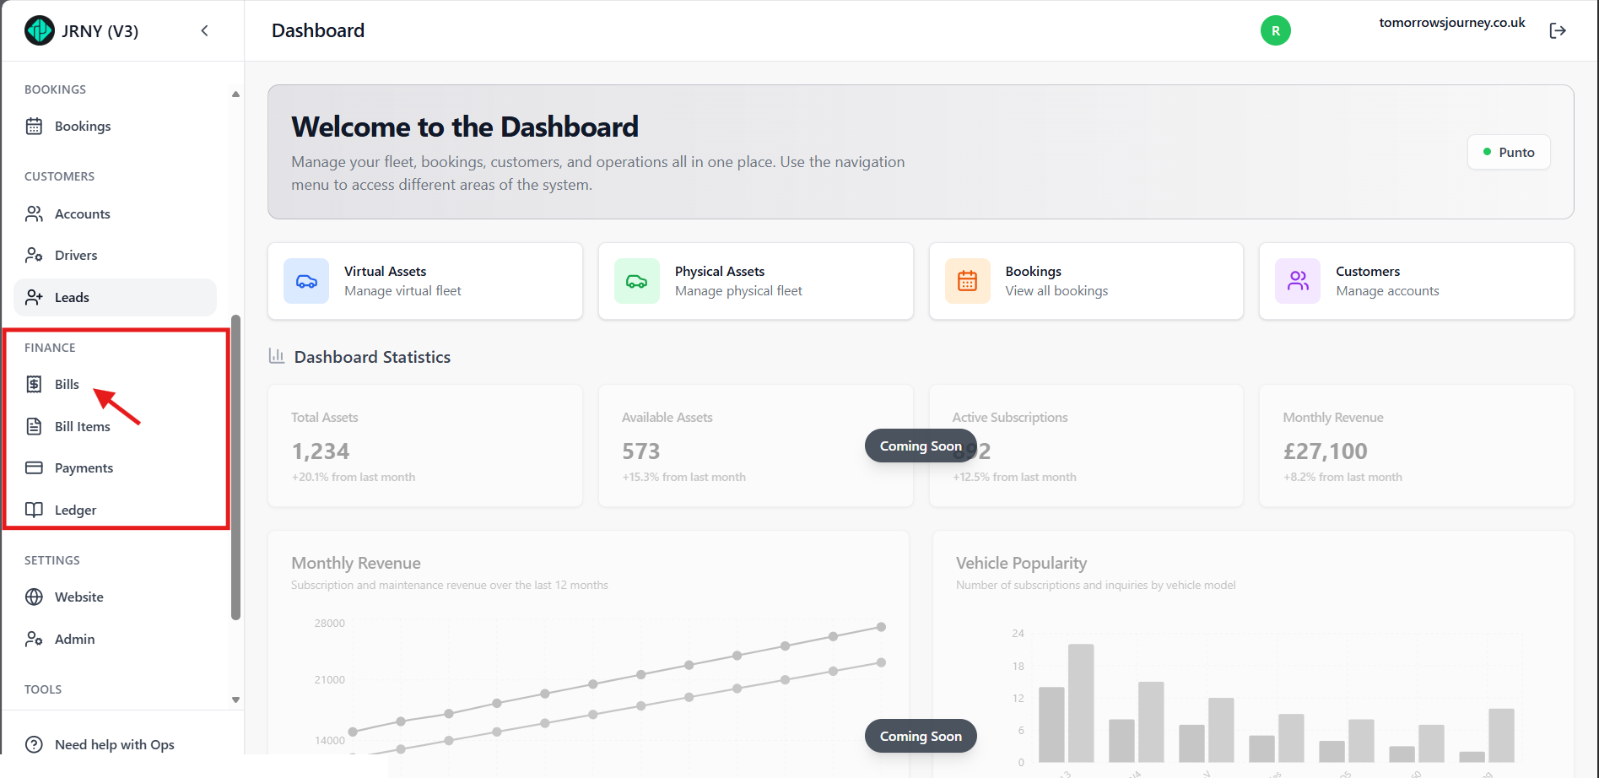The height and width of the screenshot is (778, 1599).
Task: Click the green R avatar toggle
Action: [1275, 30]
